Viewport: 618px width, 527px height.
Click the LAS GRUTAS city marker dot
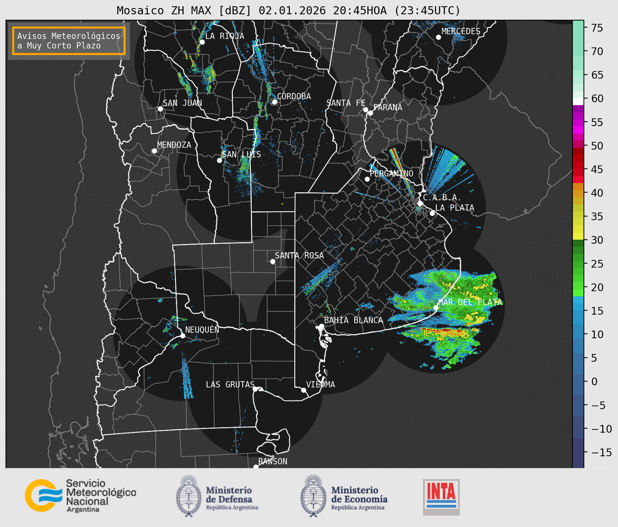pos(255,389)
